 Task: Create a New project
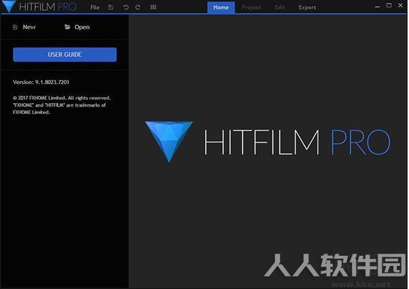click(29, 27)
